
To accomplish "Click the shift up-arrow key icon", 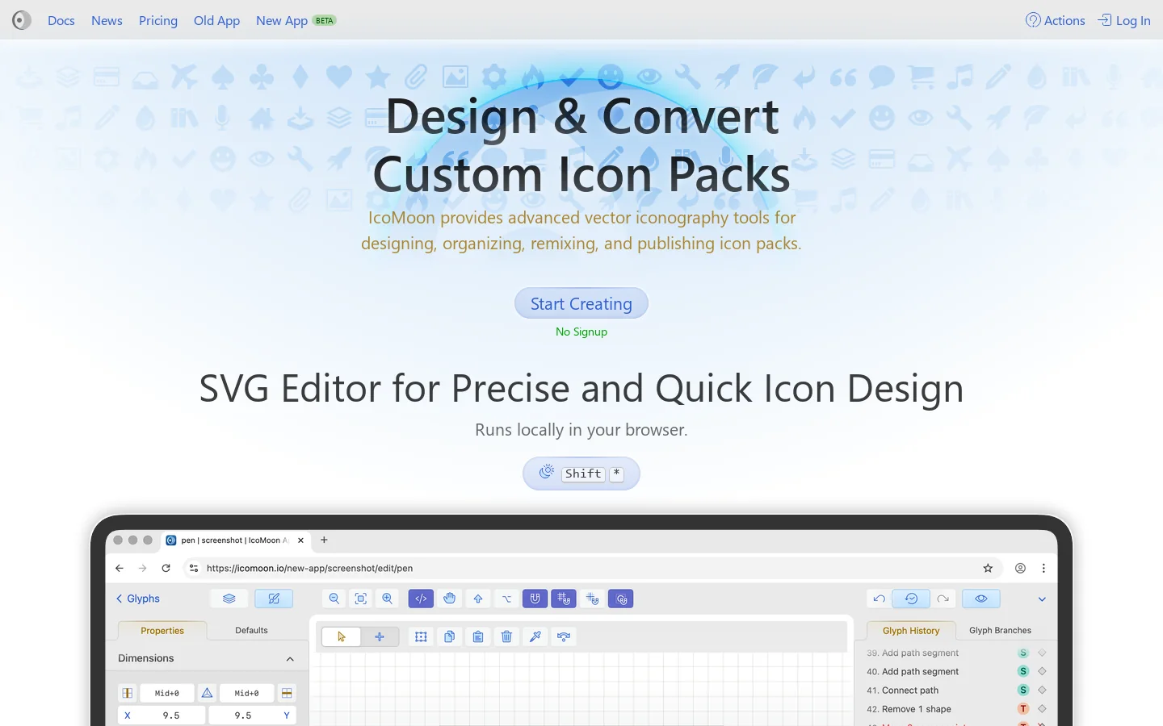I will tap(478, 599).
